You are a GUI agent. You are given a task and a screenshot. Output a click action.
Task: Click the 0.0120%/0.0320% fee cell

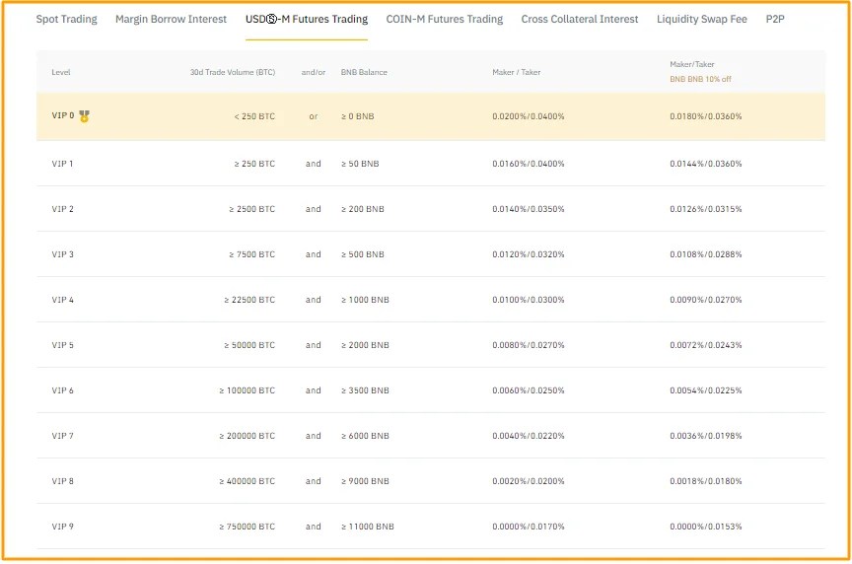pyautogui.click(x=529, y=254)
